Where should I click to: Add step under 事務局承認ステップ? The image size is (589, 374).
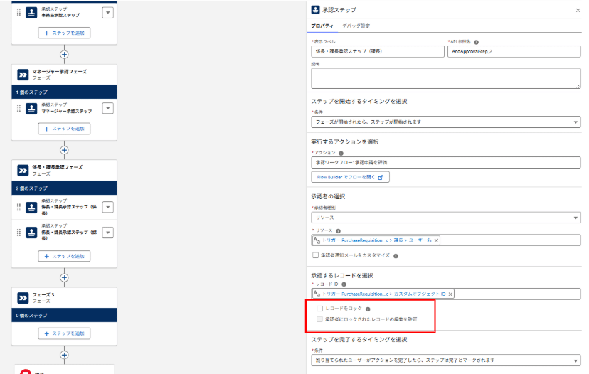click(64, 33)
